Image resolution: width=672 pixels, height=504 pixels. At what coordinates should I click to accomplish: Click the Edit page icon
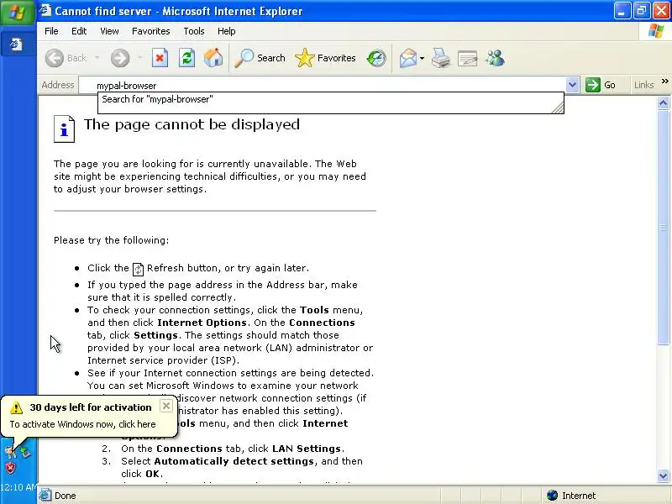tap(467, 58)
